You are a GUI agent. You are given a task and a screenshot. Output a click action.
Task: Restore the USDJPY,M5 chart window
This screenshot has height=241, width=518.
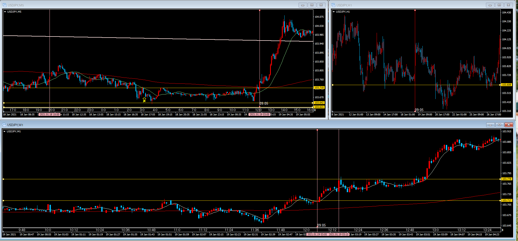click(x=312, y=5)
